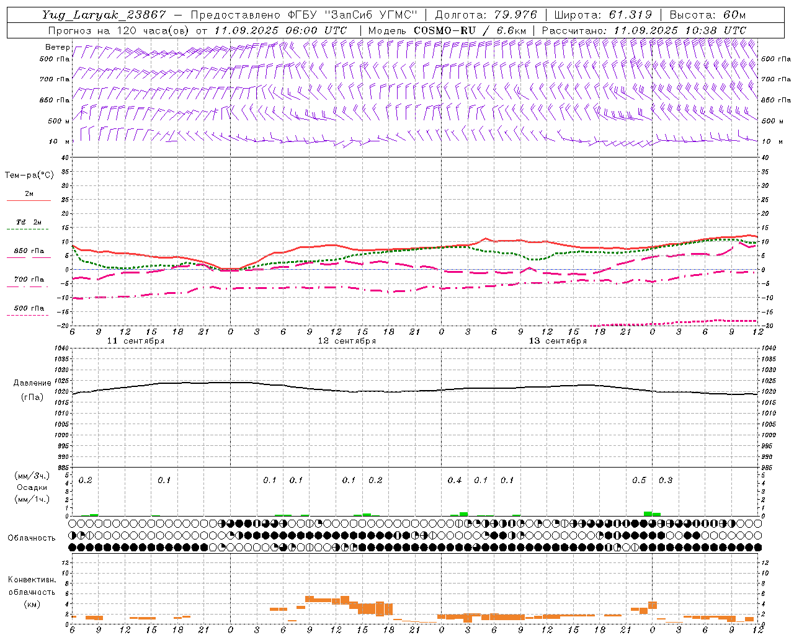Click the left 850 гПа wind level label

(x=55, y=100)
